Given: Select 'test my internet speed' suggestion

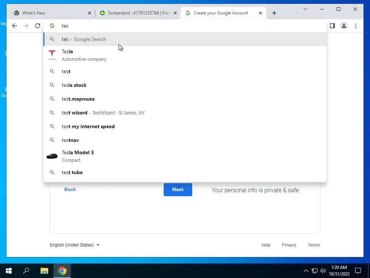Looking at the screenshot, I should point(185,126).
